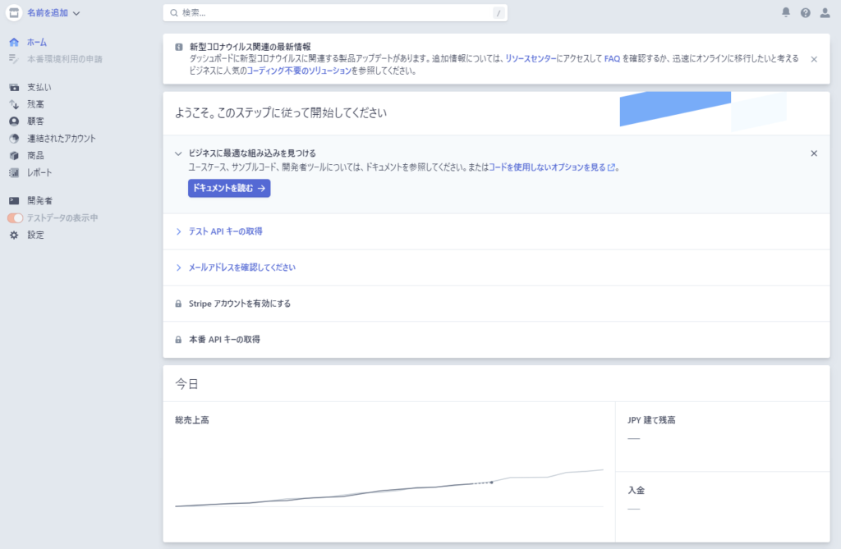The height and width of the screenshot is (549, 841).
Task: Click the JPY 建て残高 label
Action: (x=651, y=420)
